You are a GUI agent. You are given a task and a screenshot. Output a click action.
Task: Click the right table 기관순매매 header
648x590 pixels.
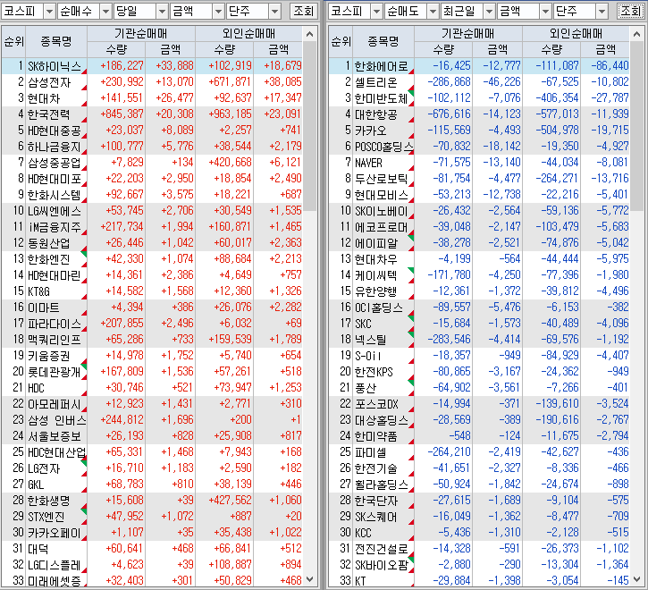click(467, 33)
